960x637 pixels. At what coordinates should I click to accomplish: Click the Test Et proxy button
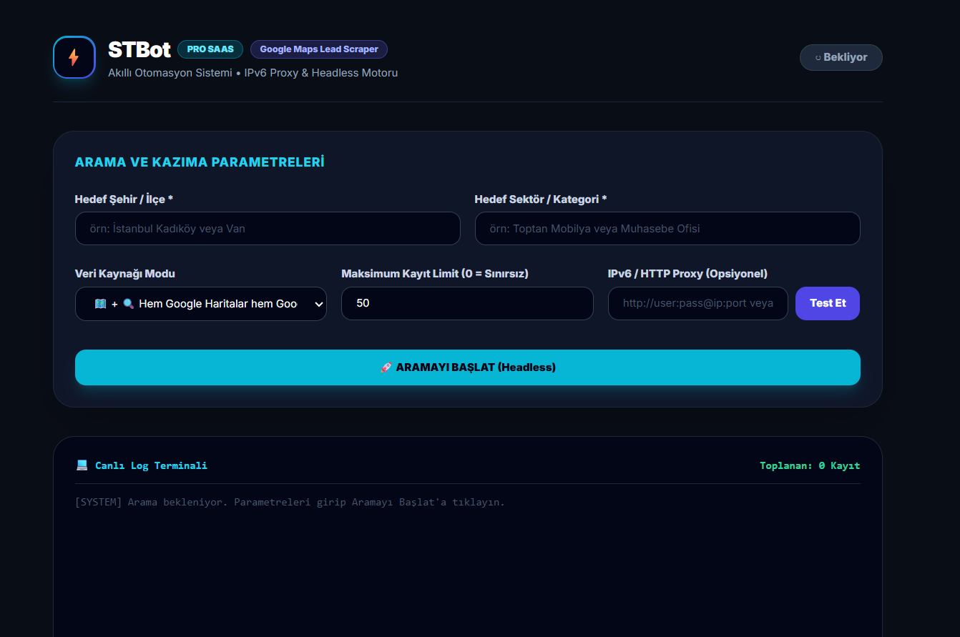point(828,303)
